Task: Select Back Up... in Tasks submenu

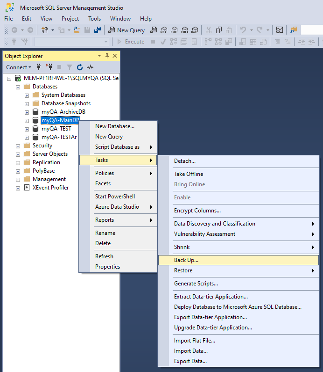Action: tap(239, 260)
